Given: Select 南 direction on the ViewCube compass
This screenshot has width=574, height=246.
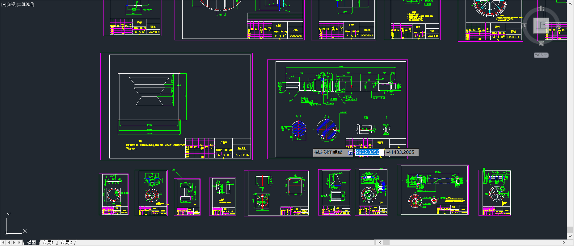Looking at the screenshot, I should pyautogui.click(x=541, y=44).
